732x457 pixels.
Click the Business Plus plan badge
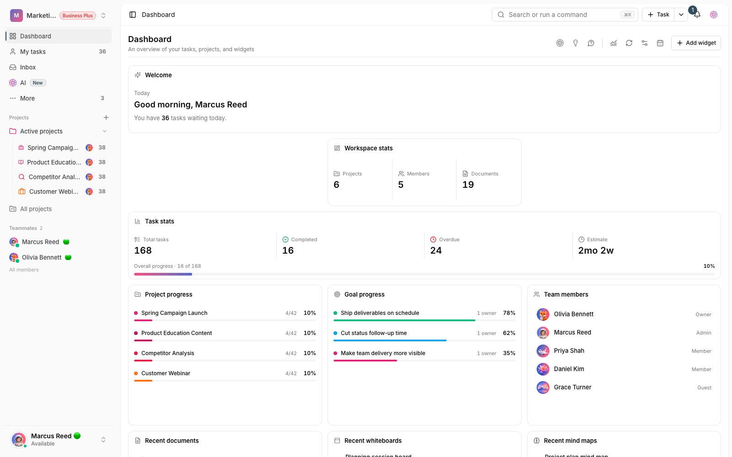(78, 16)
